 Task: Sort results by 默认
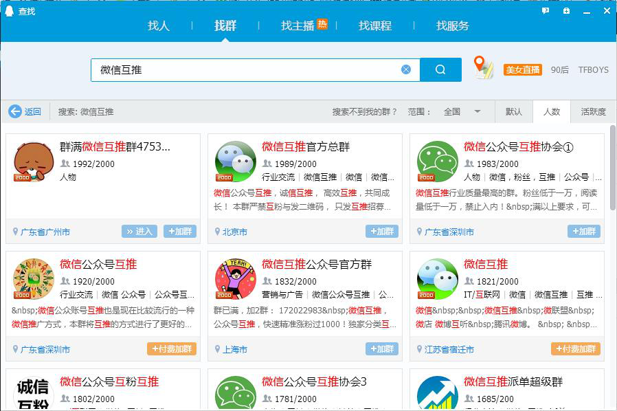click(513, 112)
